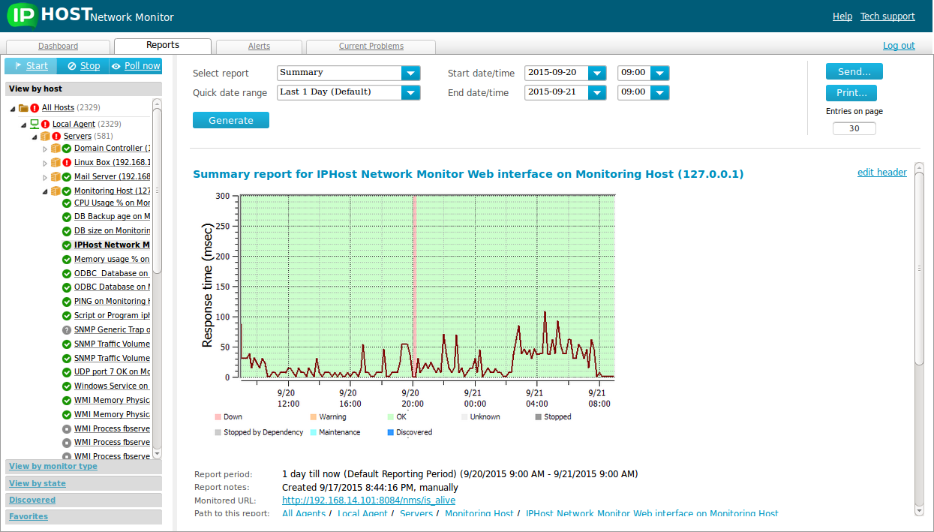Click the Discovered legend blue swatch
Viewport: 934px width, 532px height.
tap(390, 432)
